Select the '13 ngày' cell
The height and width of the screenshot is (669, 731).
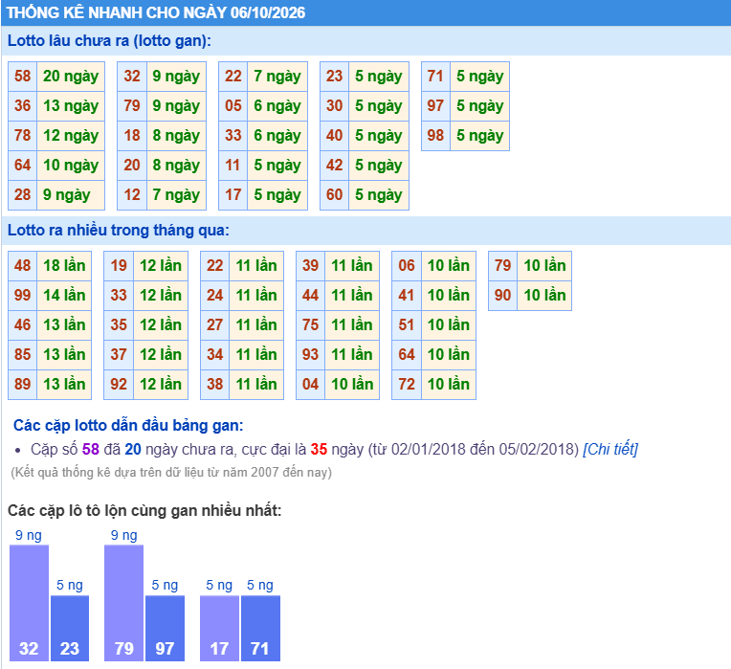coord(71,106)
